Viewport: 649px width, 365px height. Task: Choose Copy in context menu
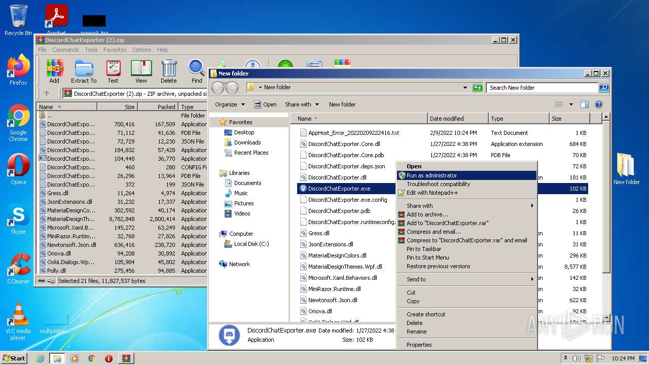pos(466,301)
